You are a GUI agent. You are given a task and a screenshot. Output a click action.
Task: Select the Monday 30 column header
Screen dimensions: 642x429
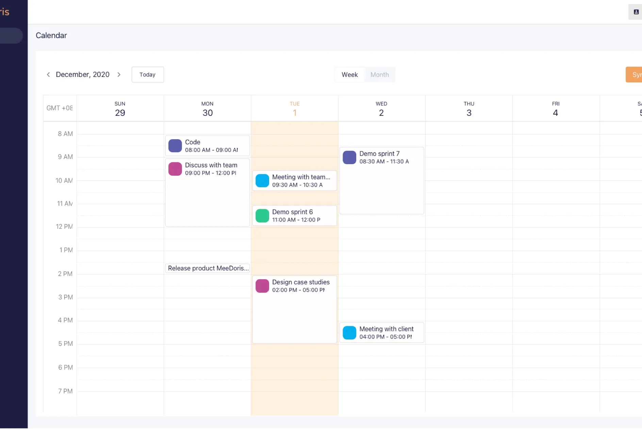tap(207, 109)
